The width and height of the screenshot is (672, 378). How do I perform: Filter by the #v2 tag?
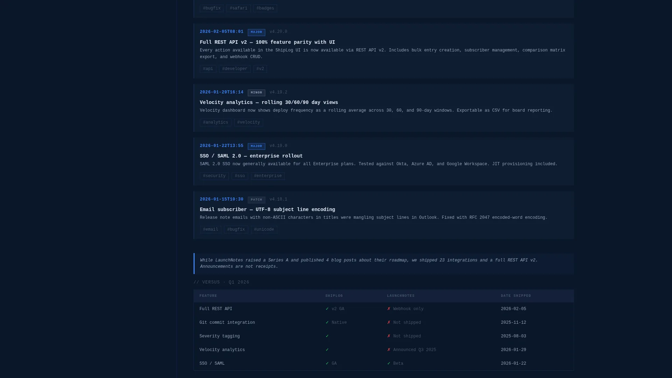pyautogui.click(x=260, y=69)
